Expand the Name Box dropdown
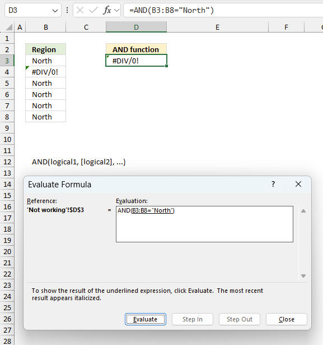 point(55,10)
